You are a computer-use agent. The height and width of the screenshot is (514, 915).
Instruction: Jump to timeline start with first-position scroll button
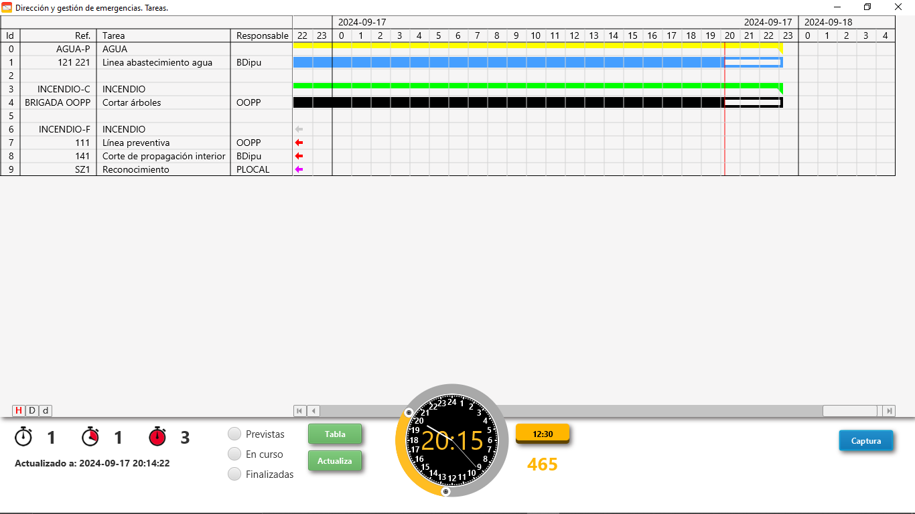click(x=300, y=411)
